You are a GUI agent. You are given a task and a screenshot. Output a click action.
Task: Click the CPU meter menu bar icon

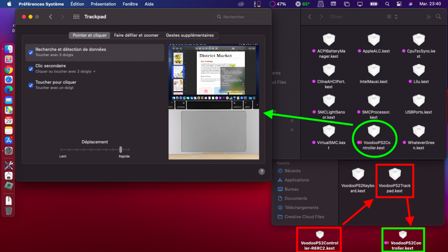click(x=257, y=4)
